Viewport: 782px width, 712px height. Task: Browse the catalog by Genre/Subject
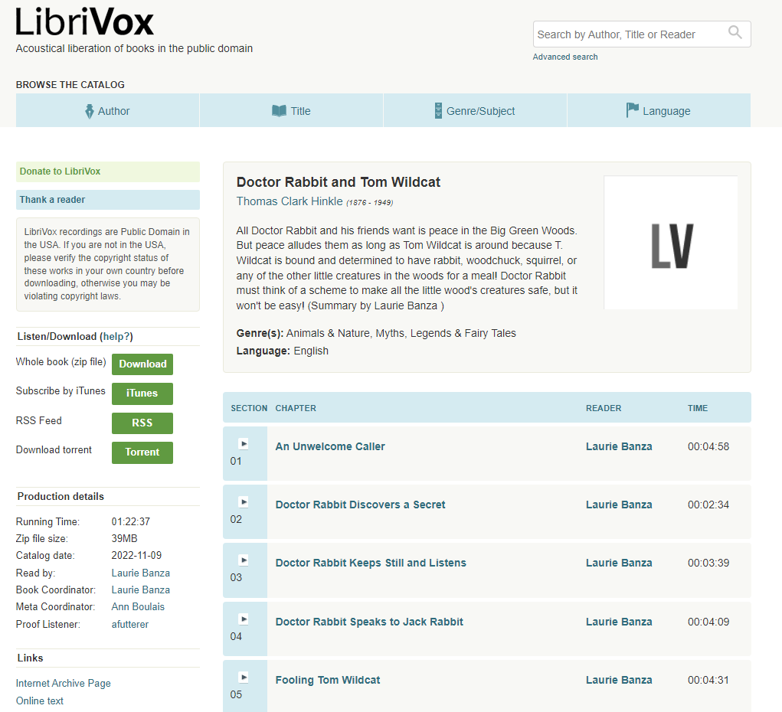click(475, 111)
